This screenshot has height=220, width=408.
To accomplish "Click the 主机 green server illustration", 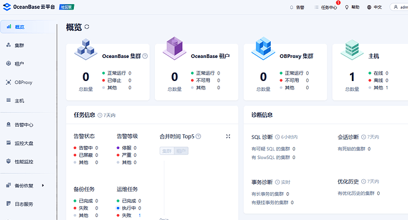I will 352,50.
